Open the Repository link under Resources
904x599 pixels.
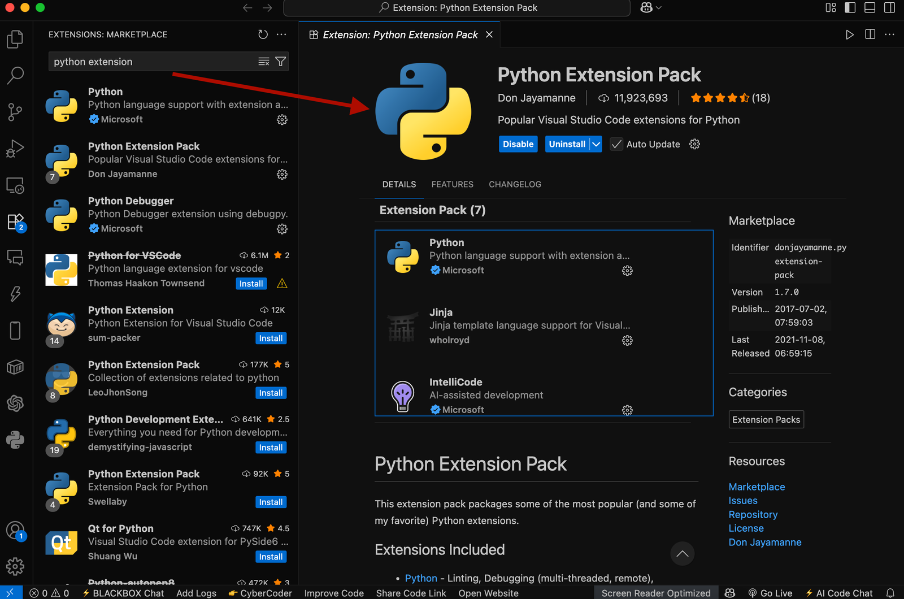pyautogui.click(x=753, y=514)
